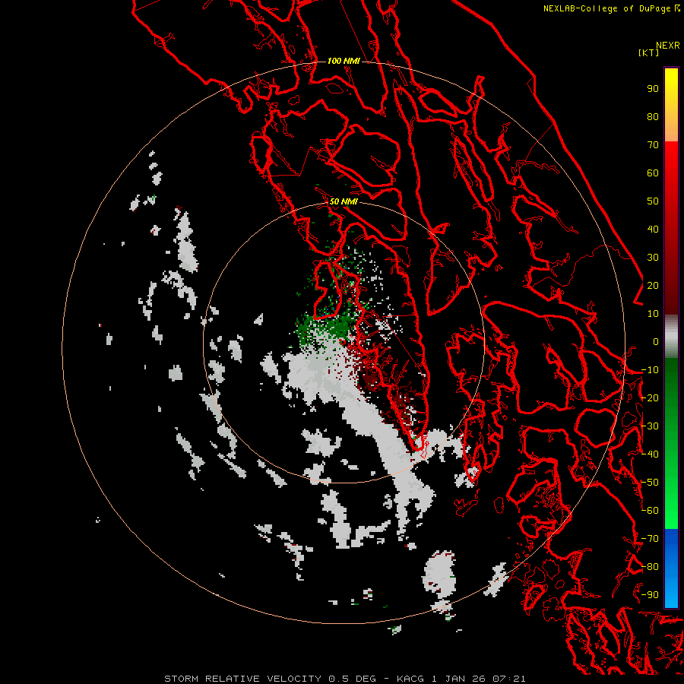Click the 10 value on the velocity scale

click(653, 314)
